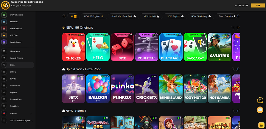Viewport: 266px width, 129px height.
Task: Open the JetX game thumbnail
Action: [x=74, y=89]
